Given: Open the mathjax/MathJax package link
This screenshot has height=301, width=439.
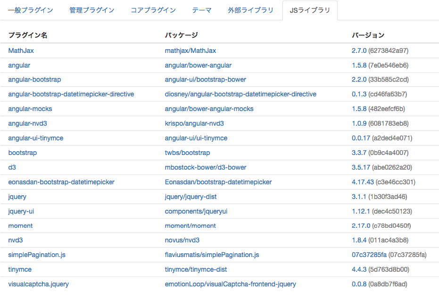Looking at the screenshot, I should click(x=191, y=51).
